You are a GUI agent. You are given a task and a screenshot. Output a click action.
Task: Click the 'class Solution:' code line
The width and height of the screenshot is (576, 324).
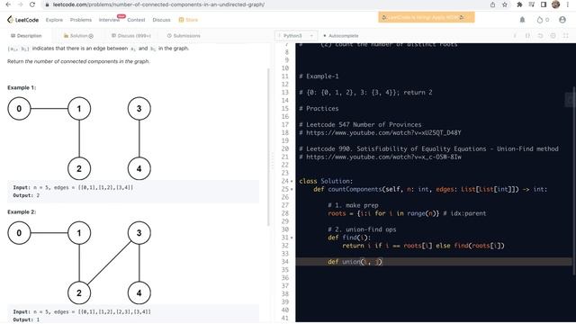(x=326, y=181)
